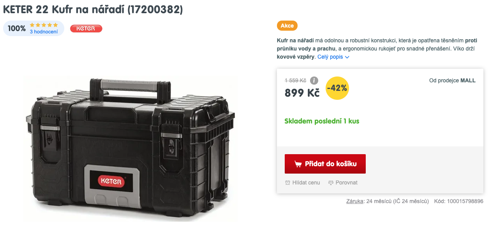The height and width of the screenshot is (233, 490).
Task: Click the scales icon for comparing products
Action: (x=331, y=183)
